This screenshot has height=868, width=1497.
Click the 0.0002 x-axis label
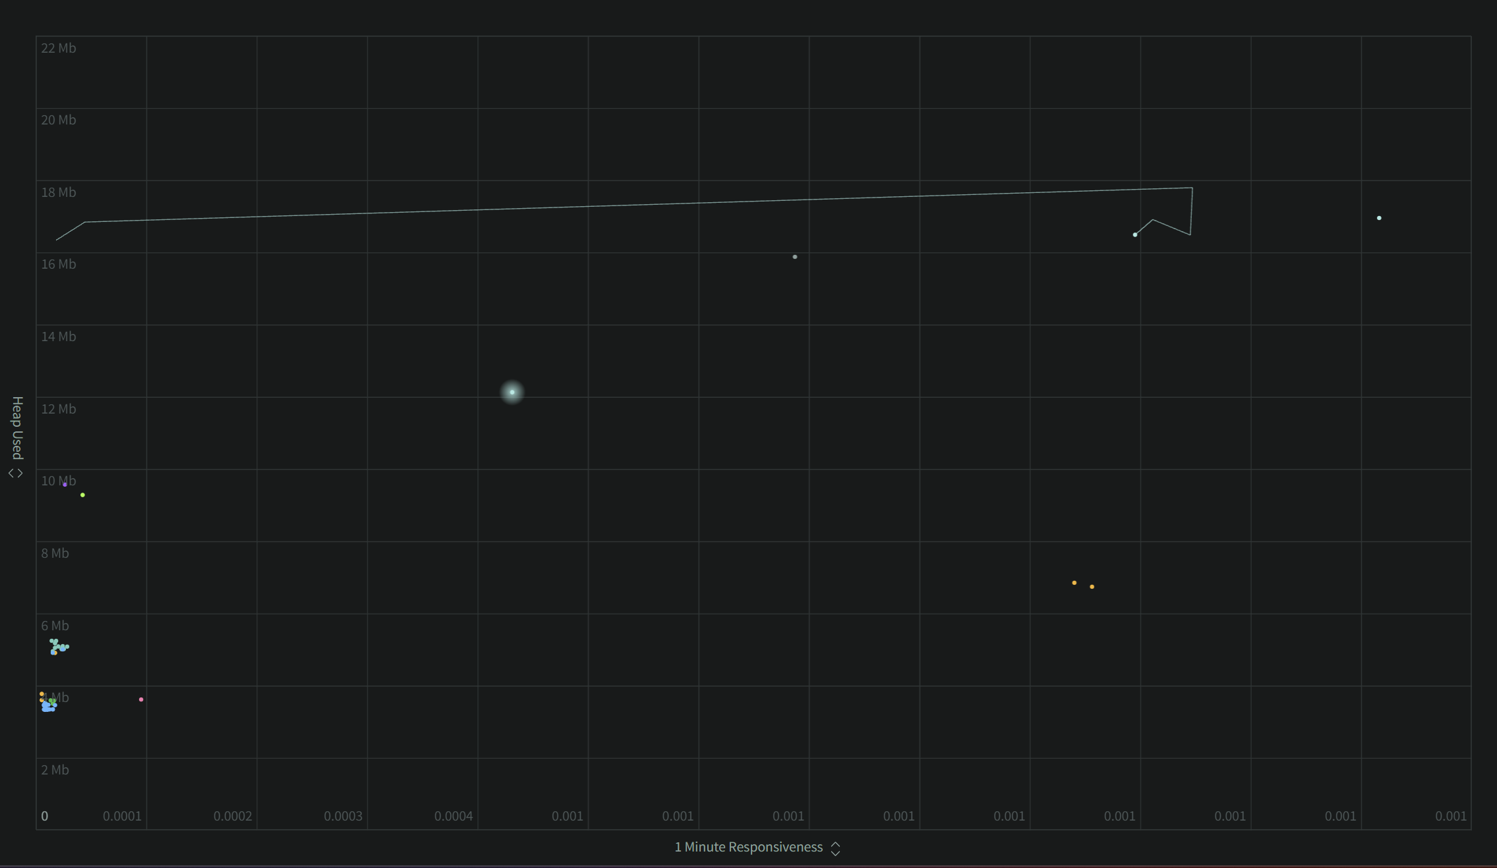pyautogui.click(x=233, y=816)
